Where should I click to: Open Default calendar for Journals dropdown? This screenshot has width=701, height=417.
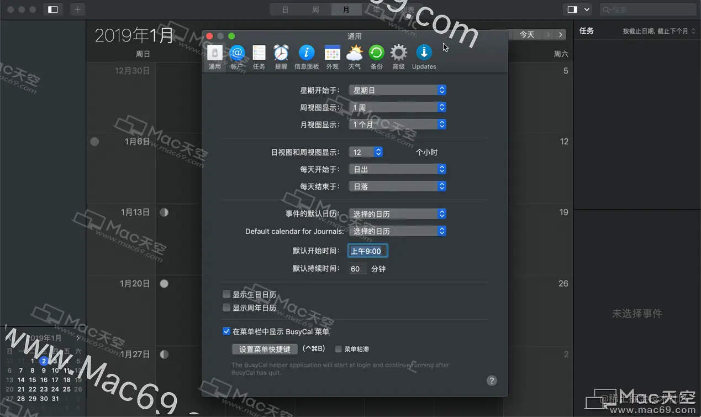tap(398, 231)
